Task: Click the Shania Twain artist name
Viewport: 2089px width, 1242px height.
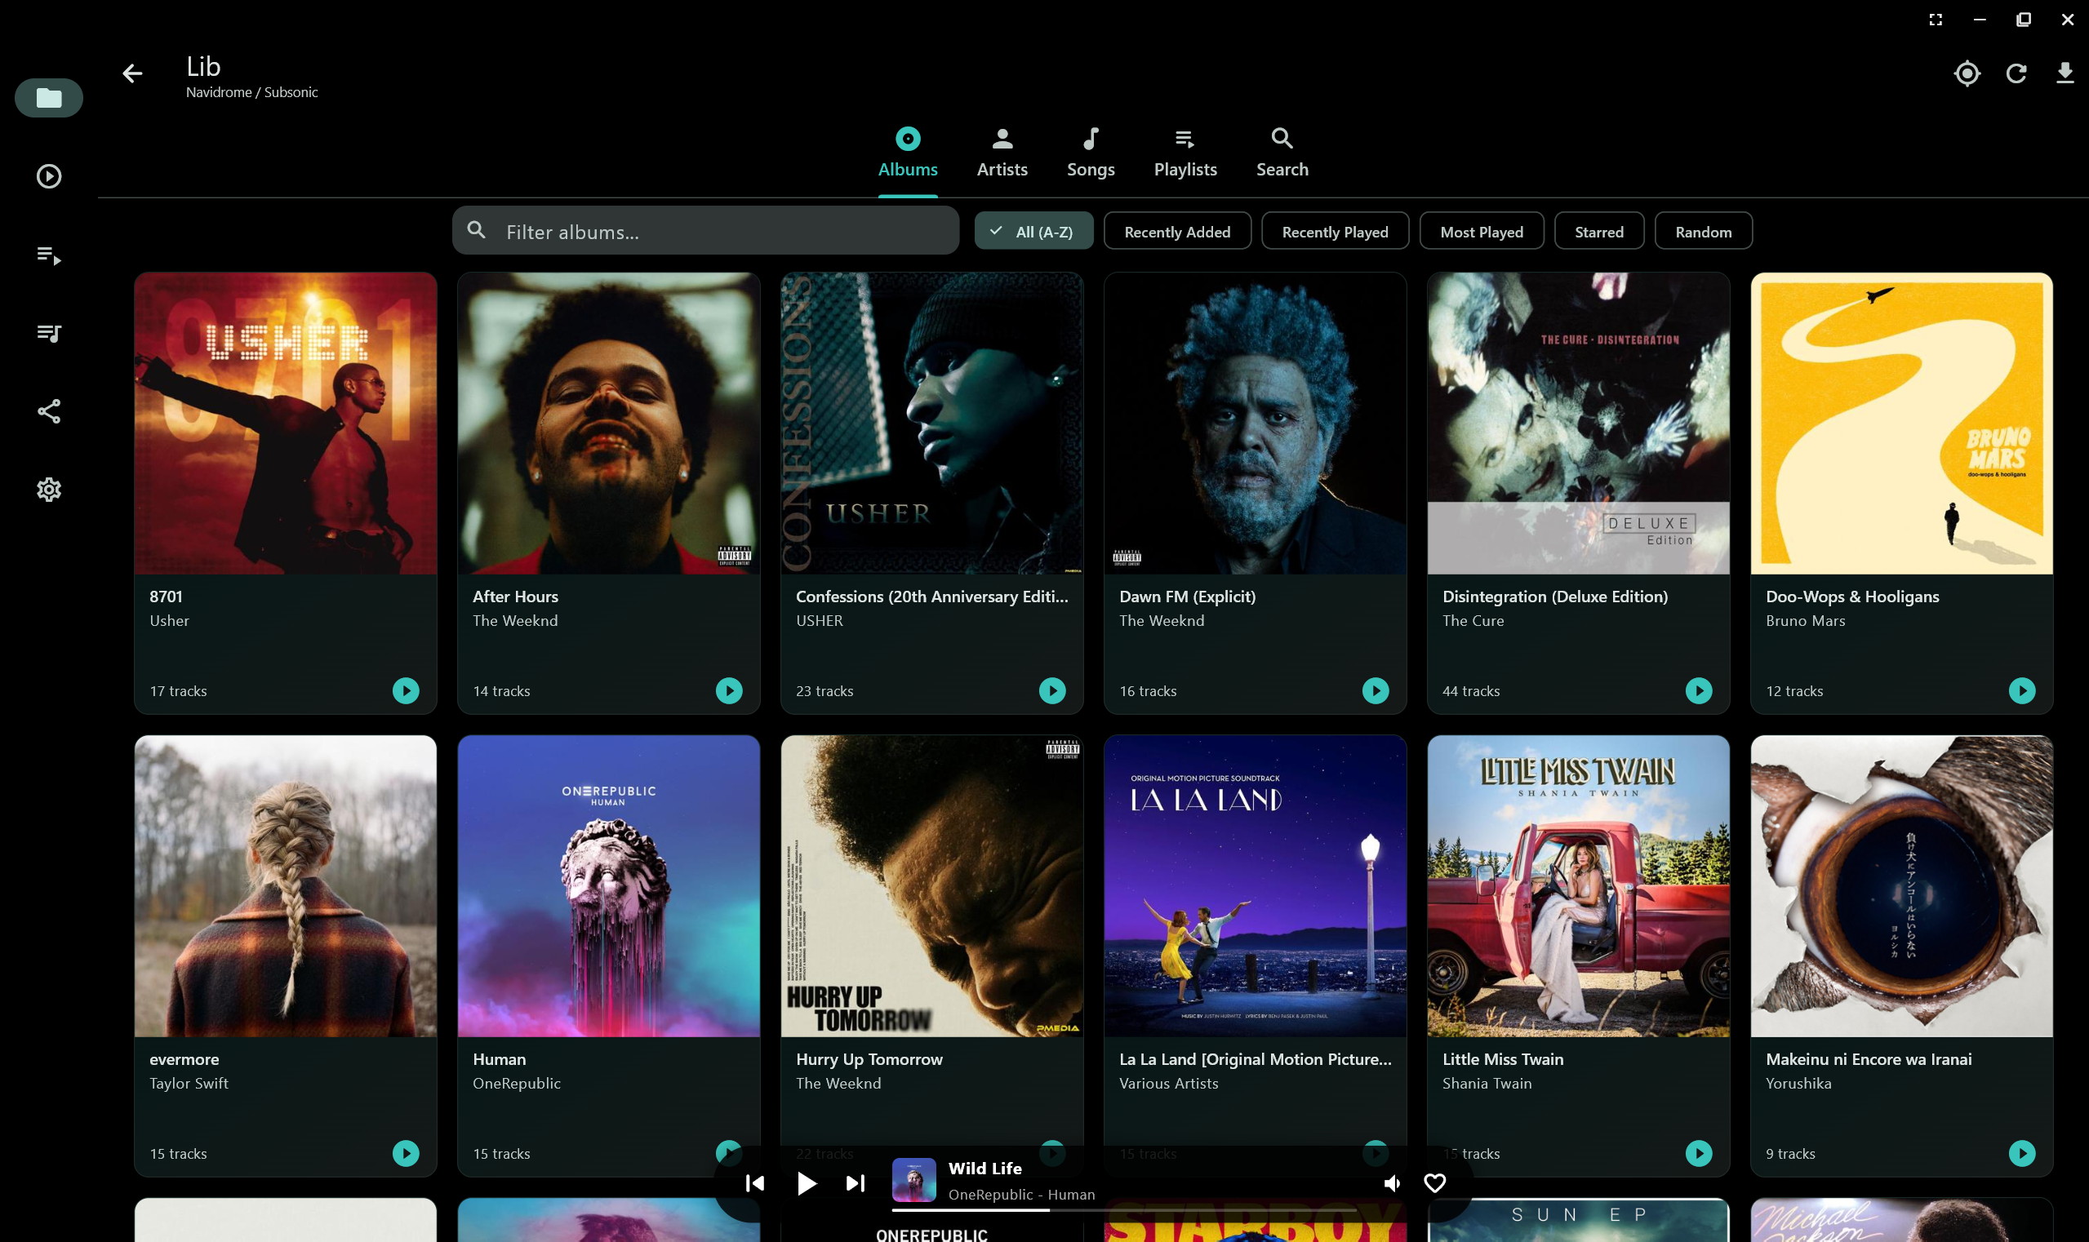Action: click(1487, 1083)
